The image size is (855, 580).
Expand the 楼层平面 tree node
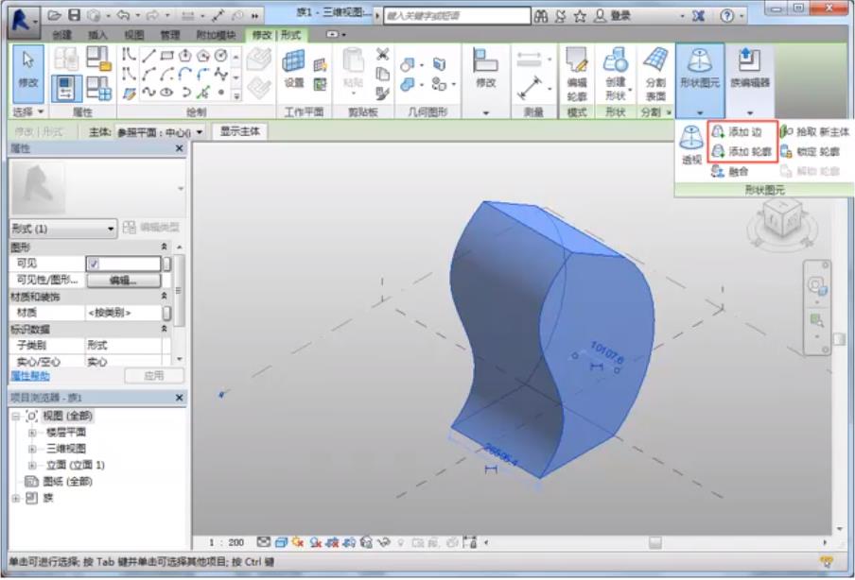[x=32, y=432]
